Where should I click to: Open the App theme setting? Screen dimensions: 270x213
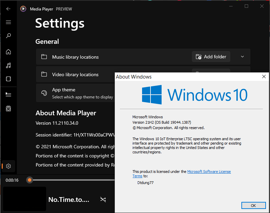tap(75, 93)
